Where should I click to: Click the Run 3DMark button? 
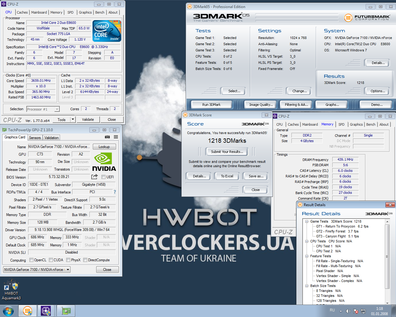pos(212,105)
